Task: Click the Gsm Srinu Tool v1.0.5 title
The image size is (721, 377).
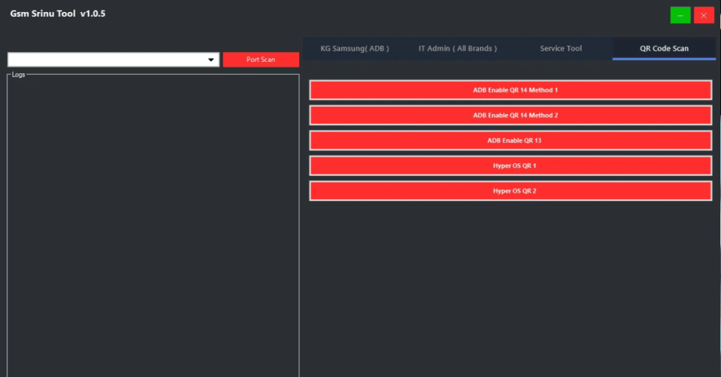Action: click(58, 14)
